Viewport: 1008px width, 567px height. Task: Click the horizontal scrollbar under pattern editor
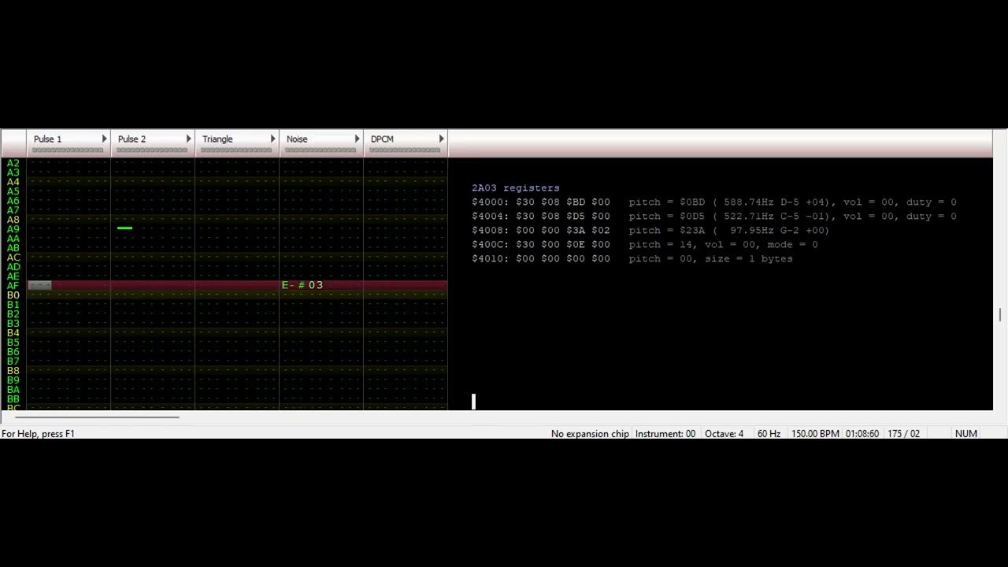pyautogui.click(x=97, y=417)
